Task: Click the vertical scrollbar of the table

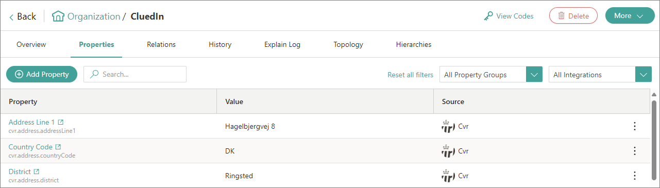Action: (x=654, y=139)
